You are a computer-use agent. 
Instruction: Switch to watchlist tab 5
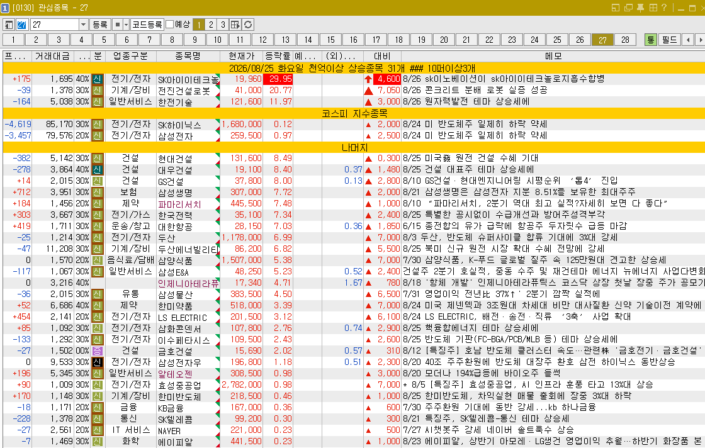104,40
